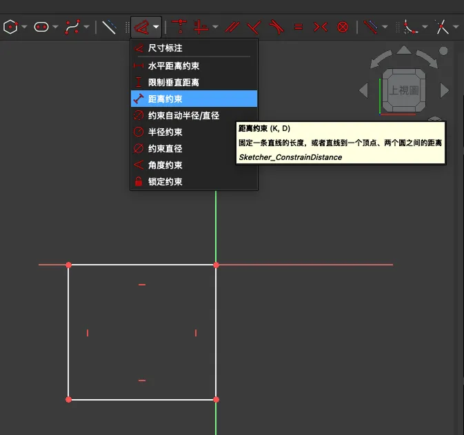Apply the parallel constraint tool
Screen dimensions: 464x435
(x=232, y=27)
